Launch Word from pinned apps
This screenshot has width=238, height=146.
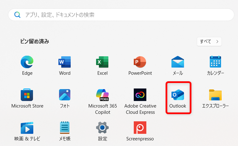(65, 63)
